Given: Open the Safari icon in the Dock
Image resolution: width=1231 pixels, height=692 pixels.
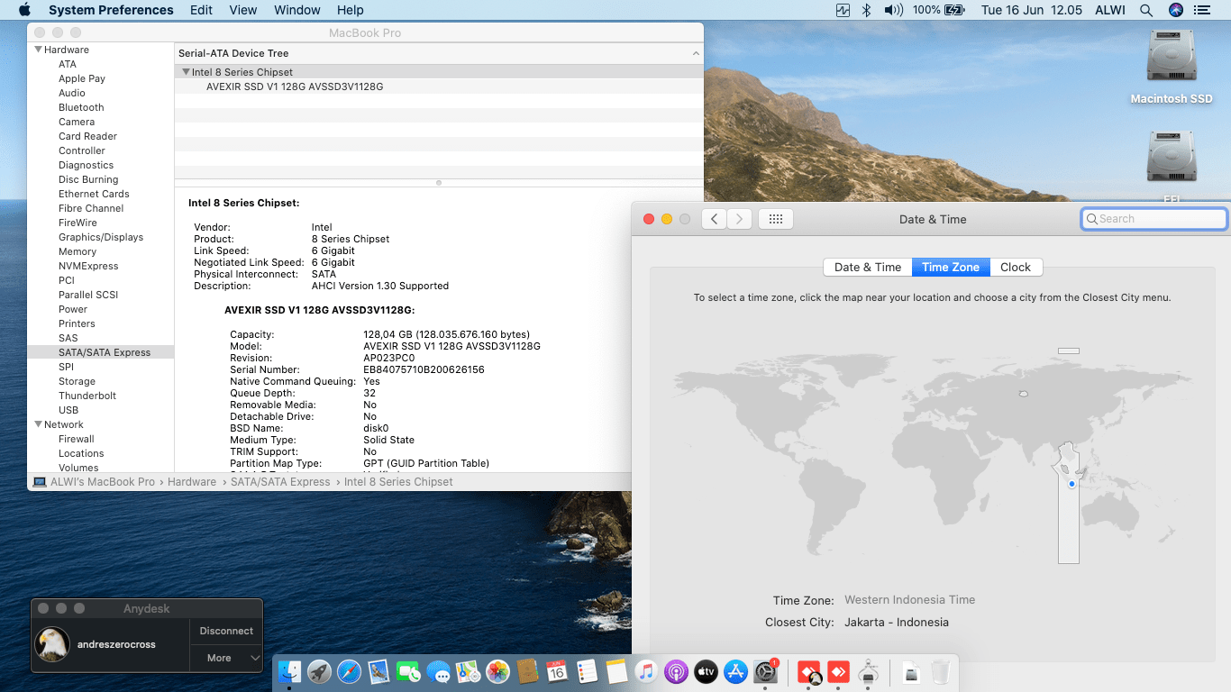Looking at the screenshot, I should point(349,671).
